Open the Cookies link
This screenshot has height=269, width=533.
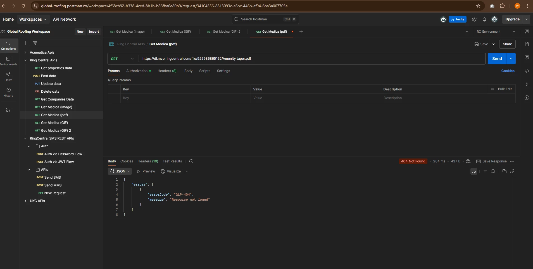point(508,71)
